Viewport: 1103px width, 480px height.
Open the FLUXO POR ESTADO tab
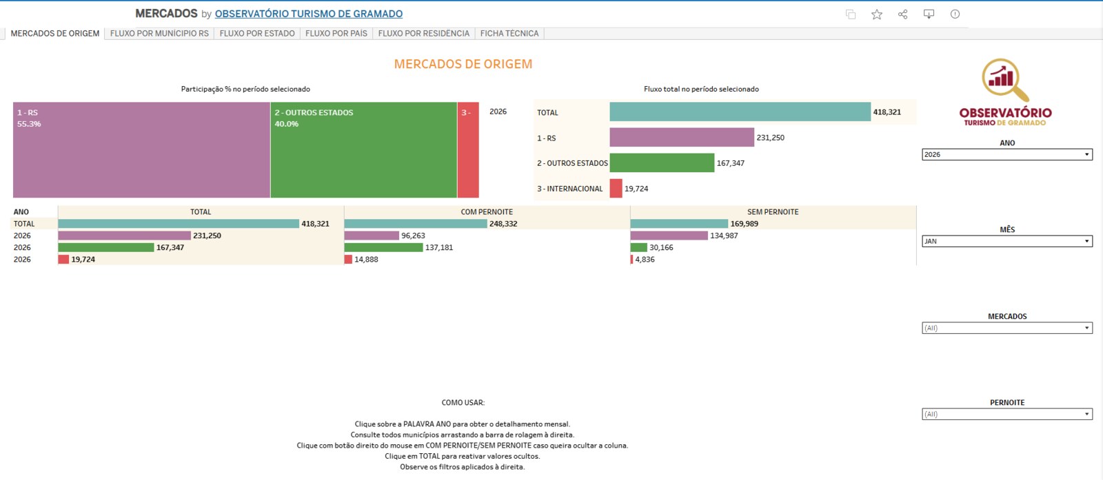[x=257, y=33]
